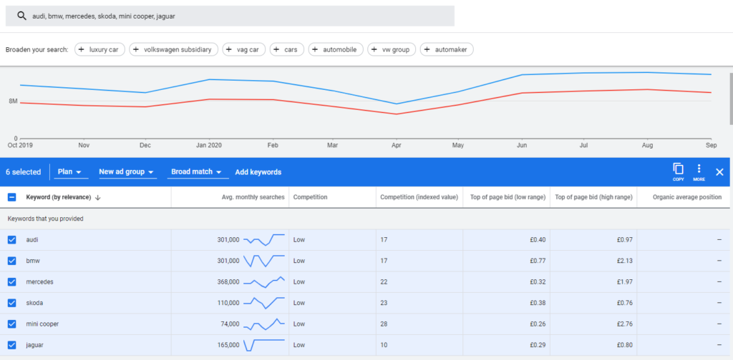Add 'automobile' suggestion chip
The image size is (733, 360).
pos(336,49)
